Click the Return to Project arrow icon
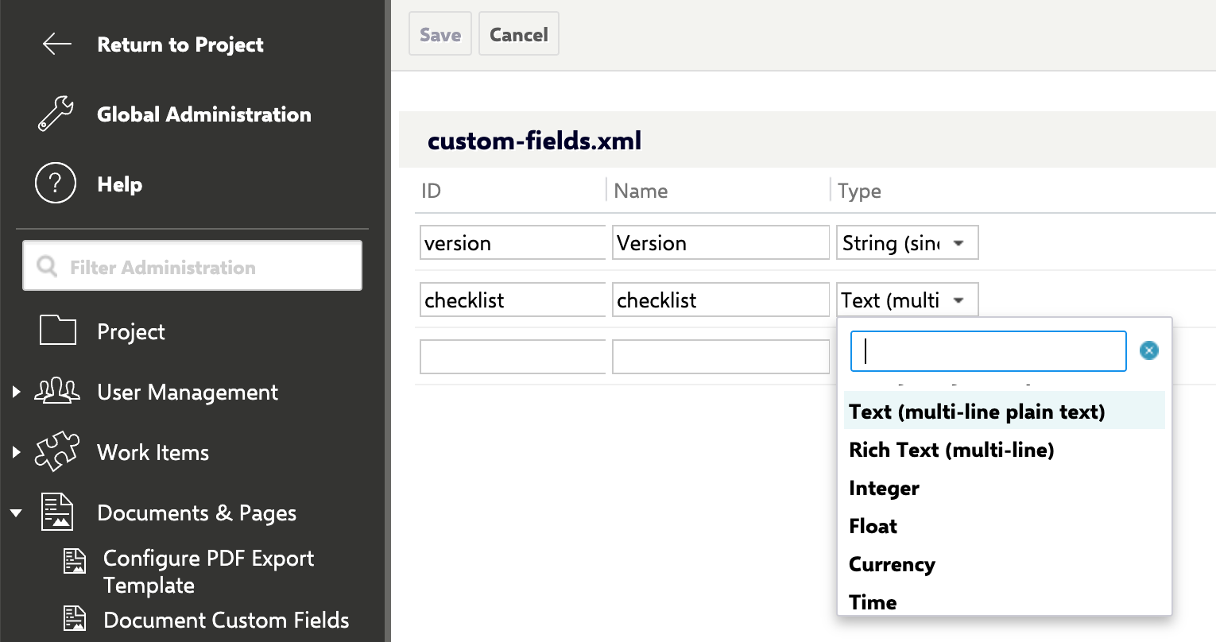 pos(56,44)
